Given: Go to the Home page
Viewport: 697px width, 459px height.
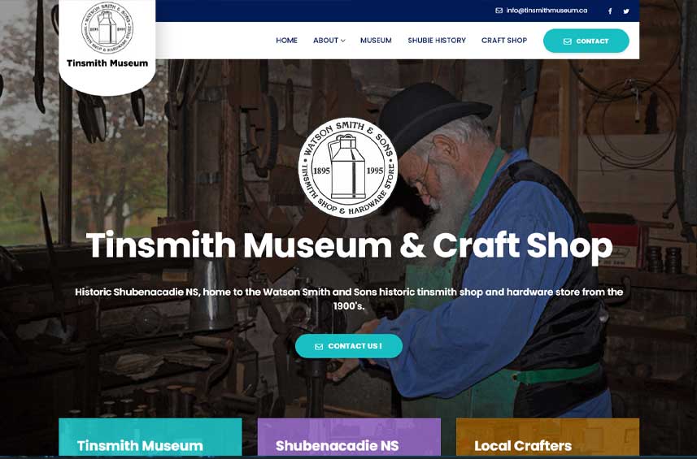Looking at the screenshot, I should [287, 41].
